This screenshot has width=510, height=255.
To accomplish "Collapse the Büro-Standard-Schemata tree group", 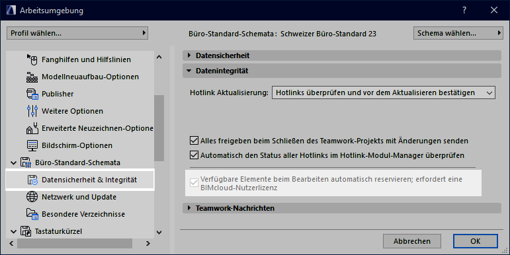I will coord(13,163).
